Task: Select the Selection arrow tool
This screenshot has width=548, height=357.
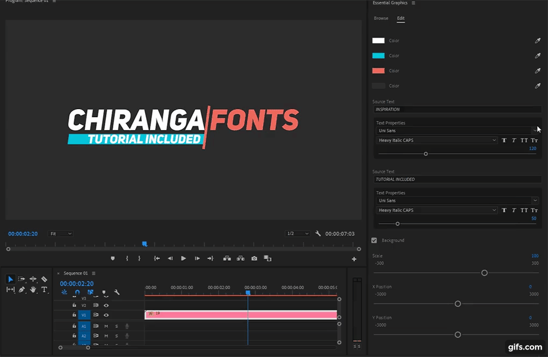Action: 11,279
